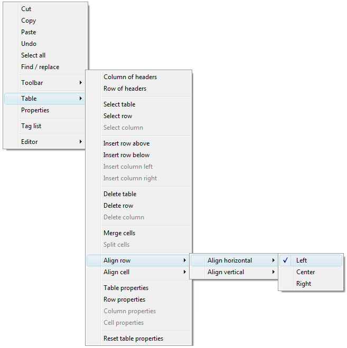Select Center alignment

[311, 272]
